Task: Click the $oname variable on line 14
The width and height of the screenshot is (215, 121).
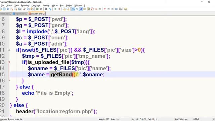Action: 38,69
